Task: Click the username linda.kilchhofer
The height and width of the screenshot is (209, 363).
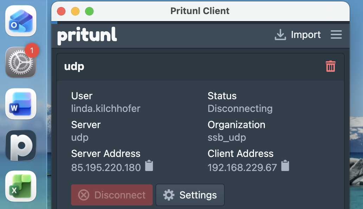Action: pos(106,108)
